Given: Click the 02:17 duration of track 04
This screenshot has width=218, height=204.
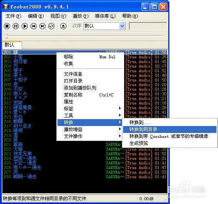Looking at the screenshot, I should click(x=161, y=66).
